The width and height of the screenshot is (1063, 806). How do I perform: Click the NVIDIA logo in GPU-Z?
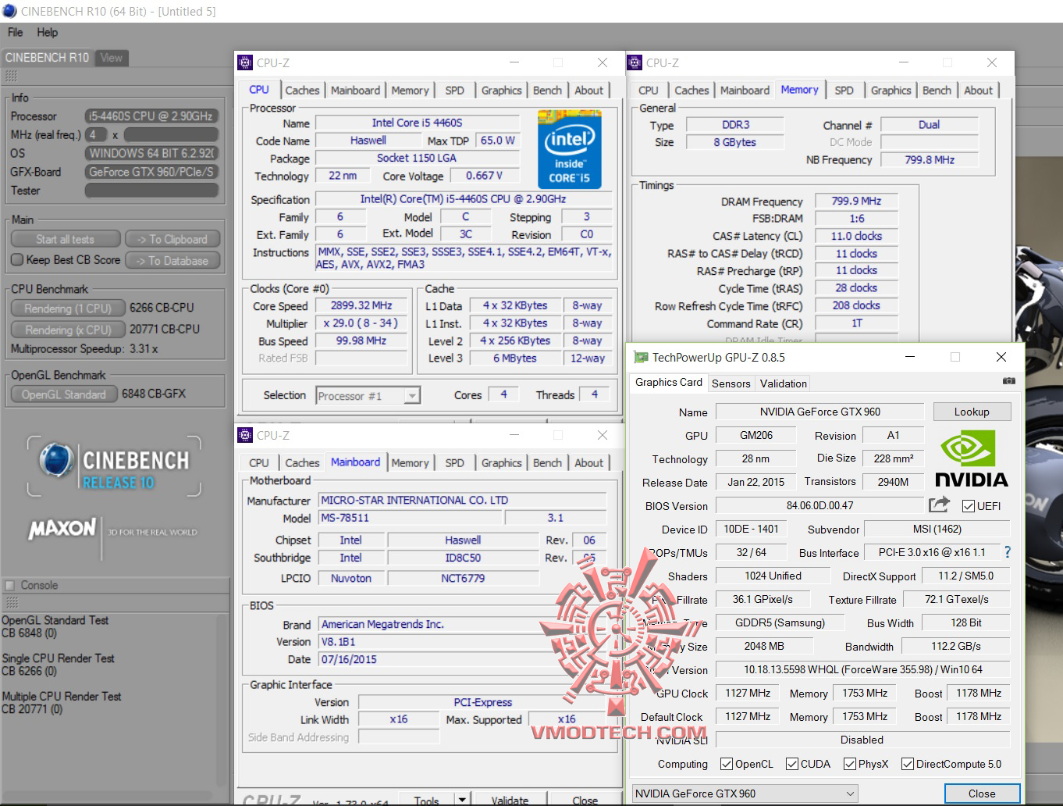pos(971,460)
